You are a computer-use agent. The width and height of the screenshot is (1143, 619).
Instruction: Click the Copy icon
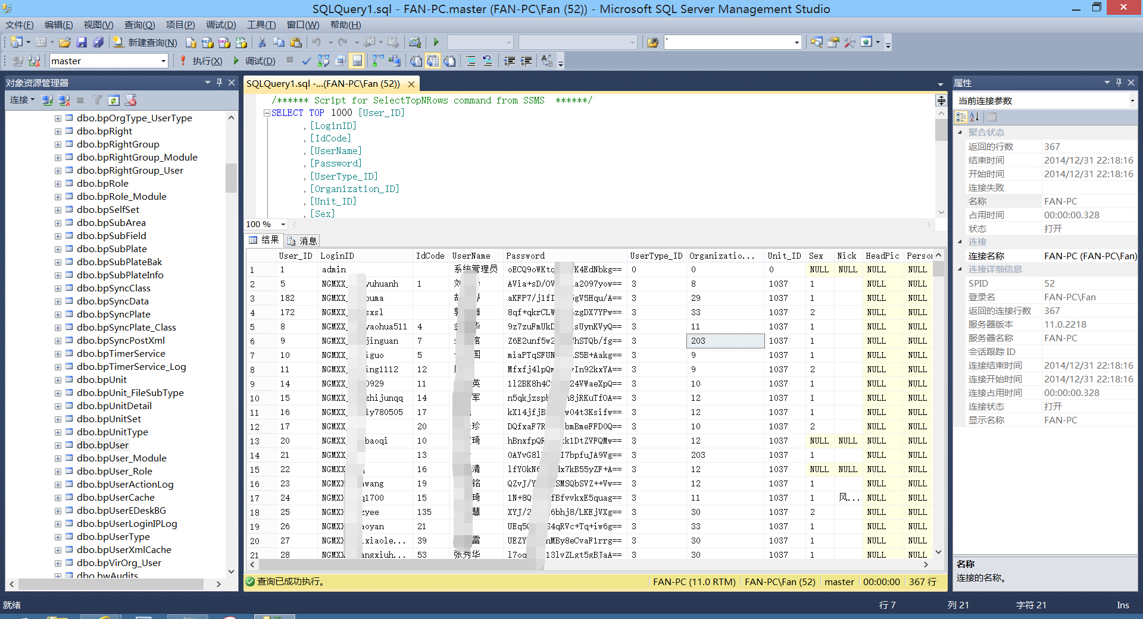click(x=279, y=42)
